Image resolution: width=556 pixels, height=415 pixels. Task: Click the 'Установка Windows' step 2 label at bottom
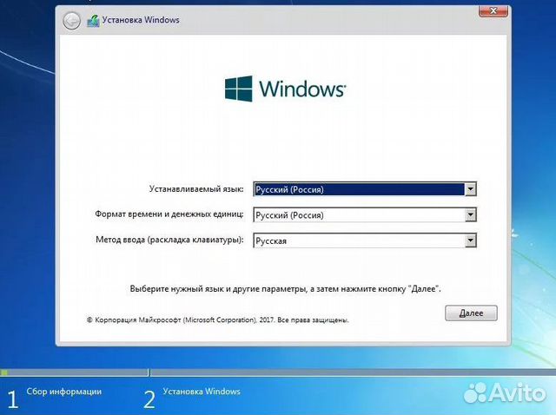[202, 392]
